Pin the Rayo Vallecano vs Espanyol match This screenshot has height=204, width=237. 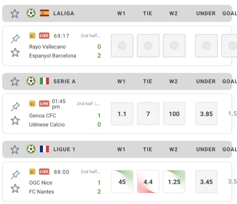click(x=15, y=39)
